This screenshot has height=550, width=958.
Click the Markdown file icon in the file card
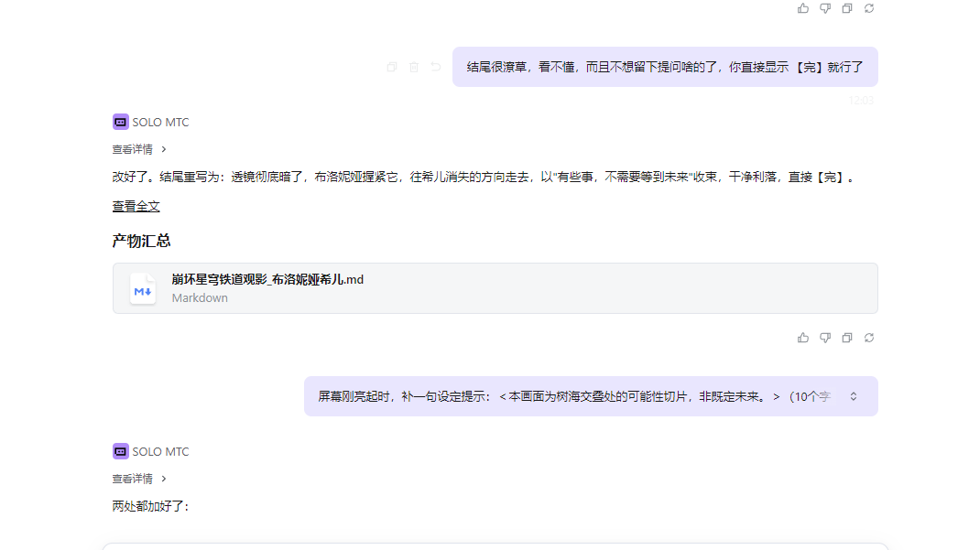(x=143, y=288)
